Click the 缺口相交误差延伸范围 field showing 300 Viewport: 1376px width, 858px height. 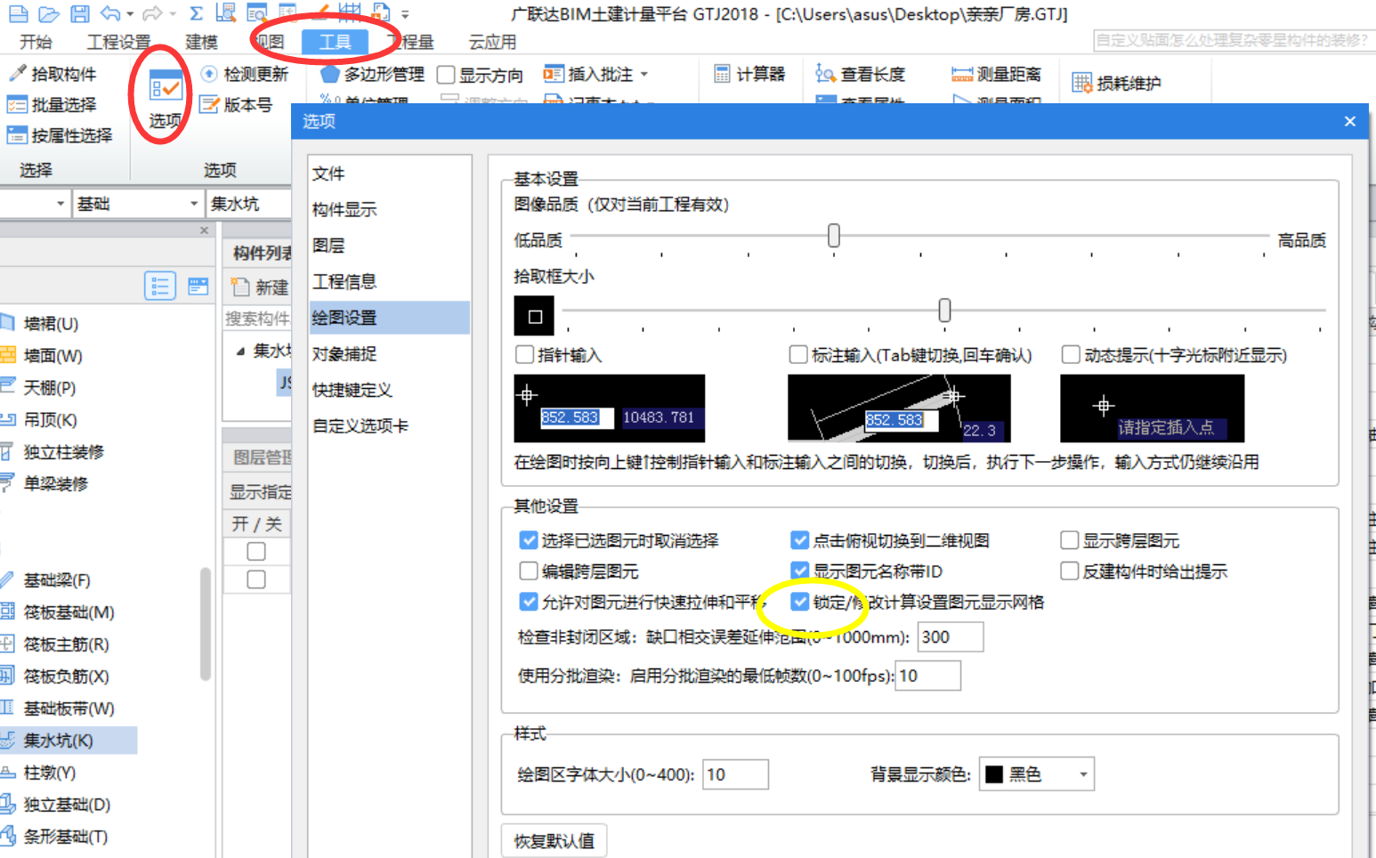[951, 637]
